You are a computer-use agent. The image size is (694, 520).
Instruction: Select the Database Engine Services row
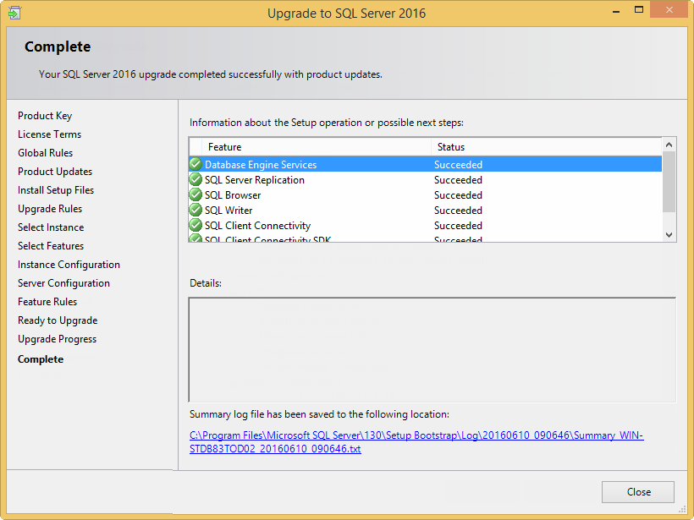(426, 165)
